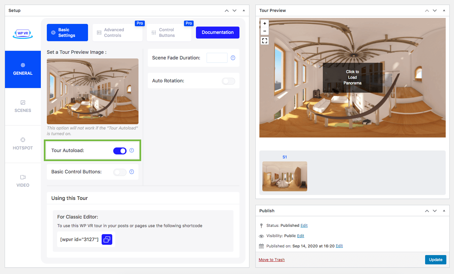
Task: Open the SCENES panel in the sidebar
Action: tap(23, 107)
